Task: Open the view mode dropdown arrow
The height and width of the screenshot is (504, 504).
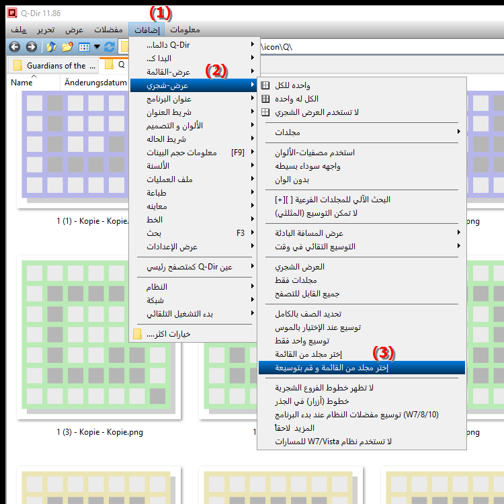Action: tap(97, 47)
